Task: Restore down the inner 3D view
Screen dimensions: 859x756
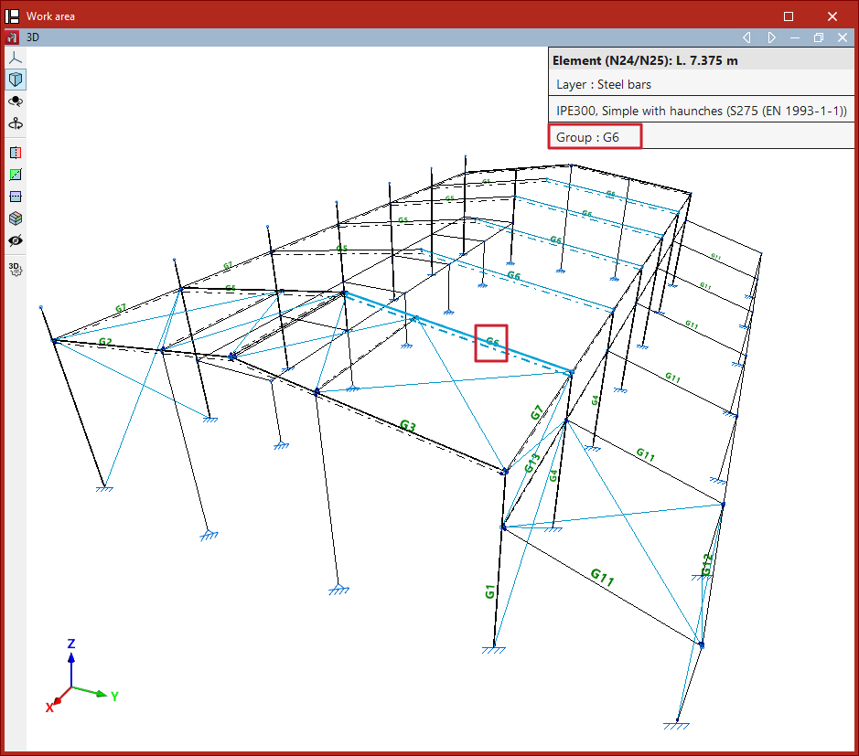Action: click(x=819, y=37)
